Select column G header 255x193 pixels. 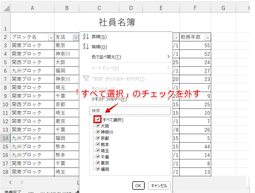[223, 8]
